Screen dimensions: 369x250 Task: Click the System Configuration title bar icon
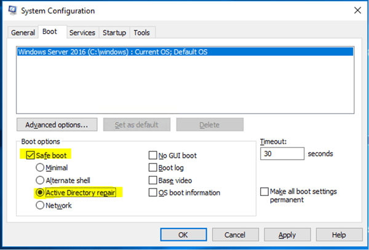[12, 10]
